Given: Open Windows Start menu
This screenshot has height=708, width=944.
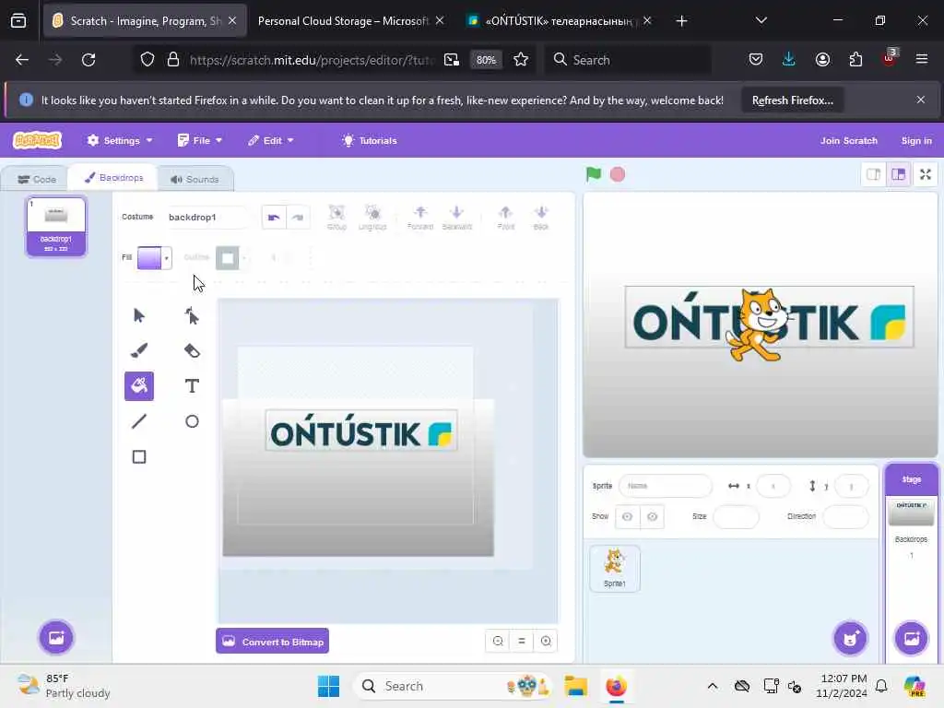Looking at the screenshot, I should coord(329,686).
